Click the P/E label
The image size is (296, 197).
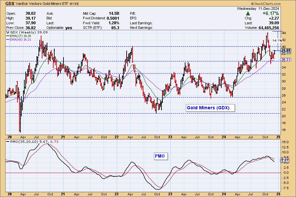[x=133, y=13]
